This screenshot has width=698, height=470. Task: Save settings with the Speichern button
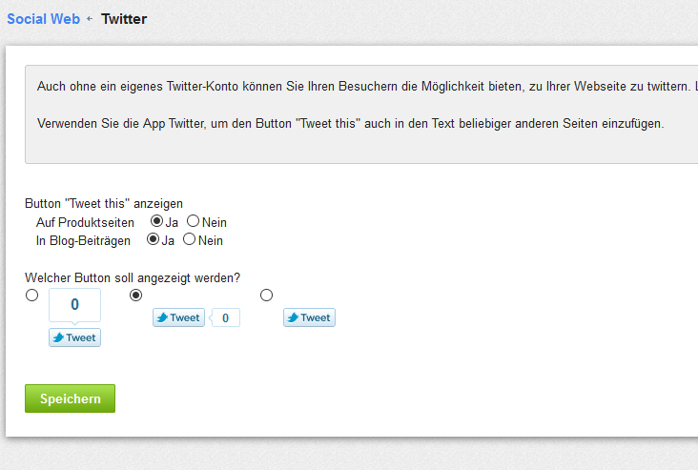coord(70,398)
